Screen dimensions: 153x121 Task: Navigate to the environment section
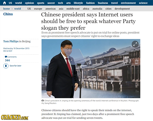tap(128, 3)
